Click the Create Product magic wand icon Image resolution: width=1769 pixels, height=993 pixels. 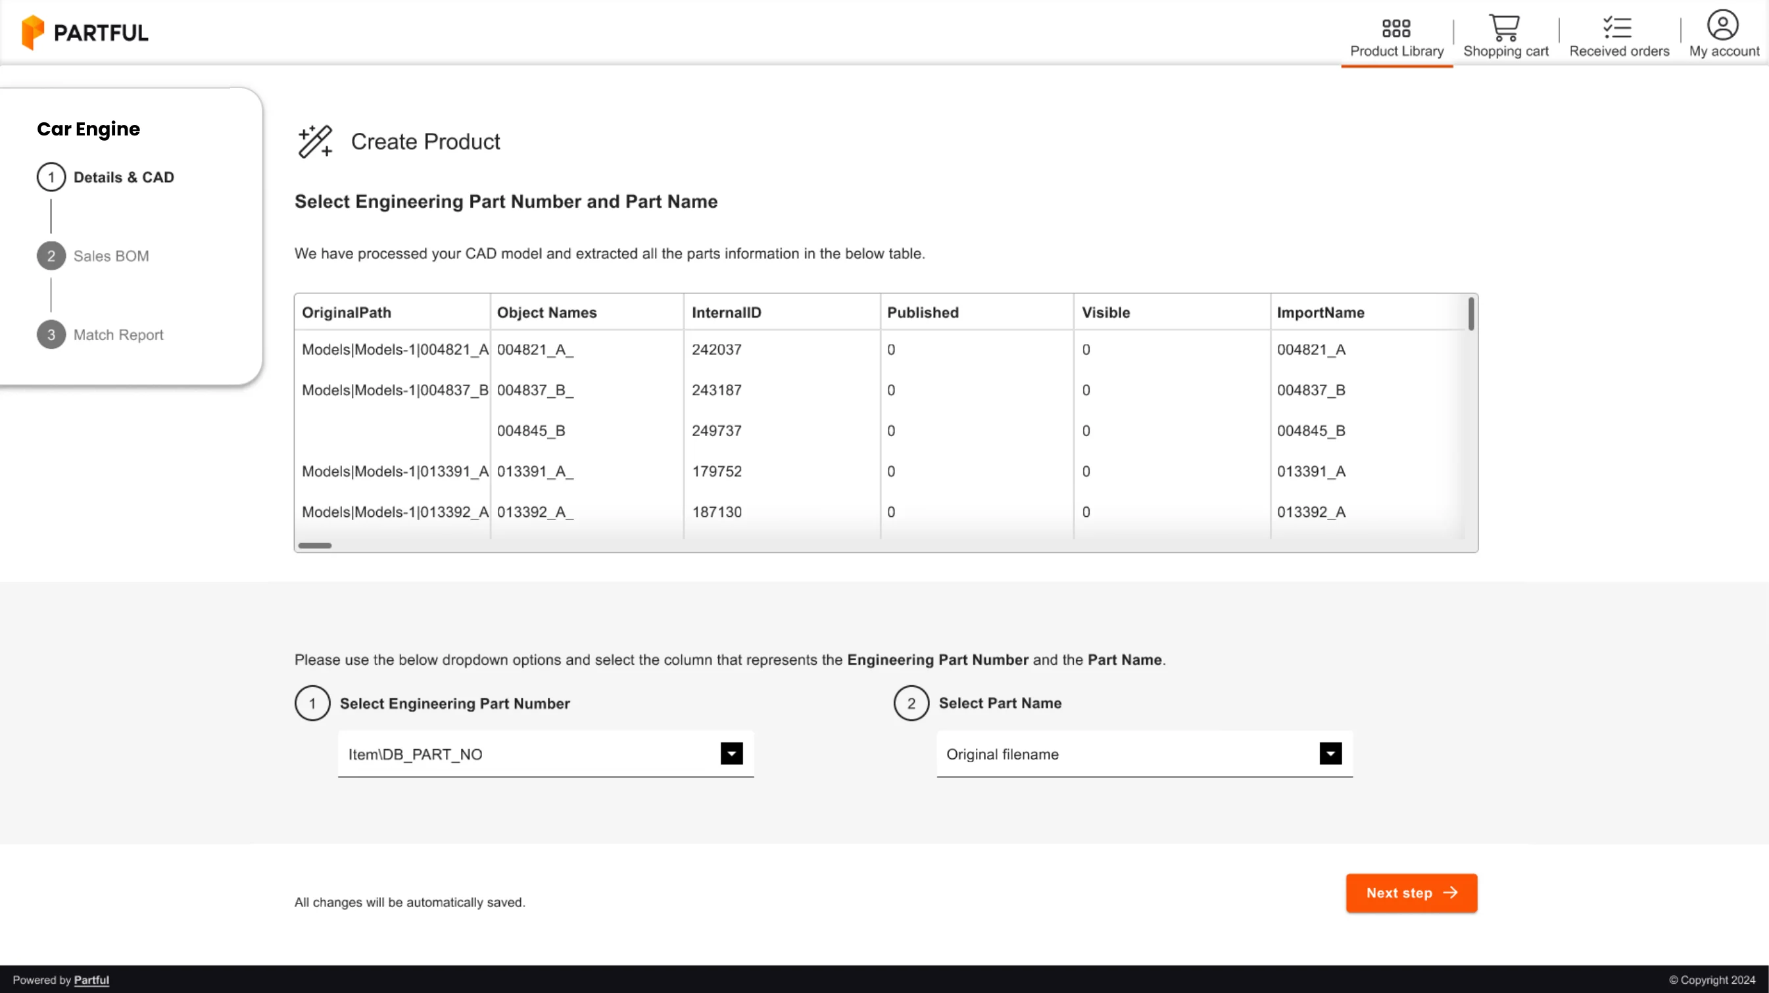[315, 141]
